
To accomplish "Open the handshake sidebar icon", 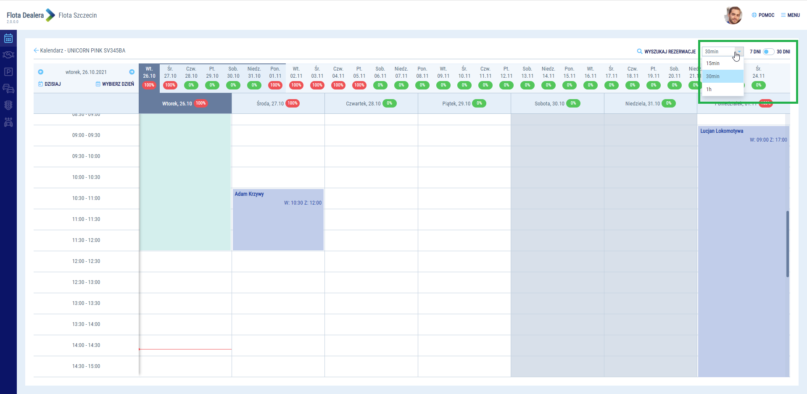I will click(x=8, y=55).
